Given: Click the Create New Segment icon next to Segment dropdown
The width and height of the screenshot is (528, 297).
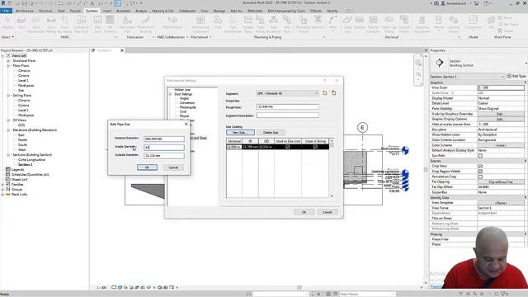Looking at the screenshot, I should 325,93.
